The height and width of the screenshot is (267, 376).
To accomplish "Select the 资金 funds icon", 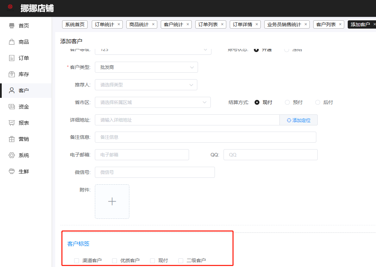I will click(x=12, y=107).
